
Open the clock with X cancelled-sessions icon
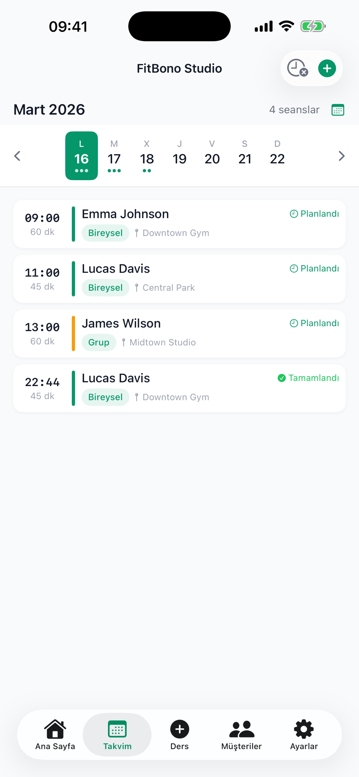(x=297, y=68)
